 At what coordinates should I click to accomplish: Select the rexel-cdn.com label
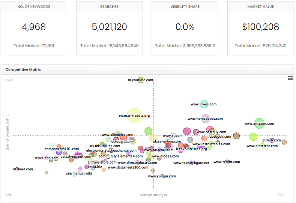(x=47, y=158)
